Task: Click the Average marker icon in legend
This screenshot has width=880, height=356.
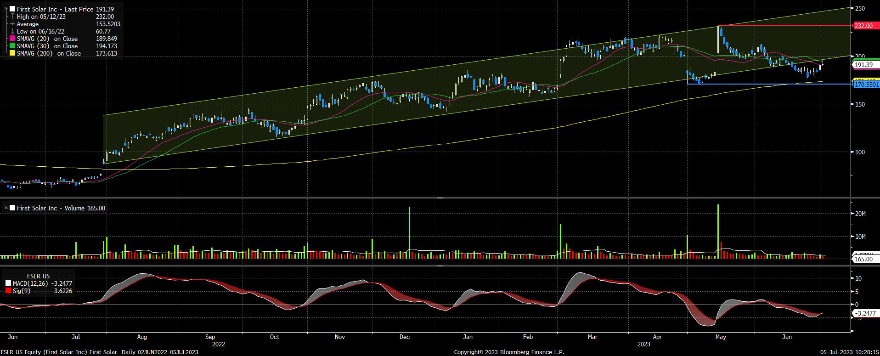Action: (12, 24)
